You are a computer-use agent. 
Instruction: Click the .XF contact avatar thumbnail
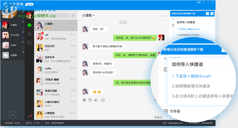coord(40,37)
